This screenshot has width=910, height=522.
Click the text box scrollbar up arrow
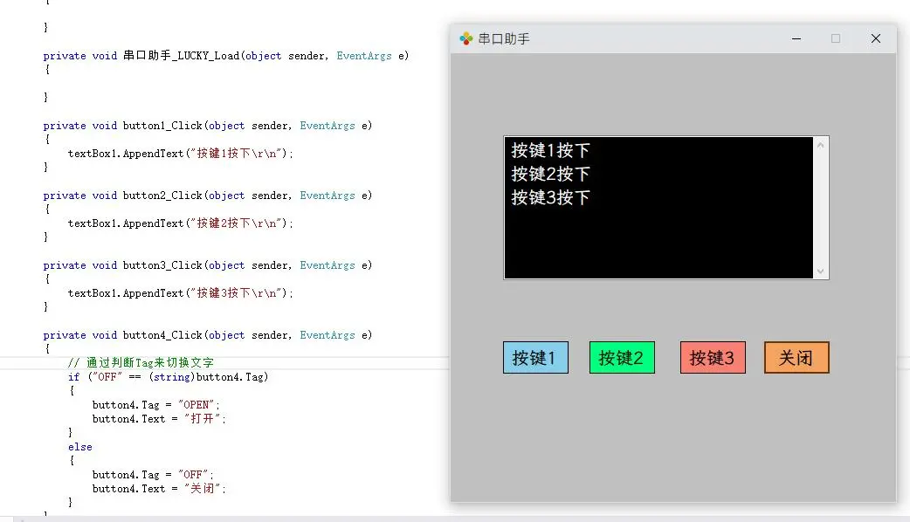820,145
